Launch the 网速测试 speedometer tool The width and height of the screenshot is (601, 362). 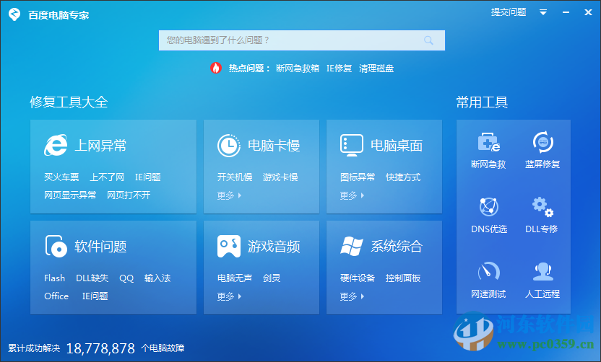(x=489, y=271)
